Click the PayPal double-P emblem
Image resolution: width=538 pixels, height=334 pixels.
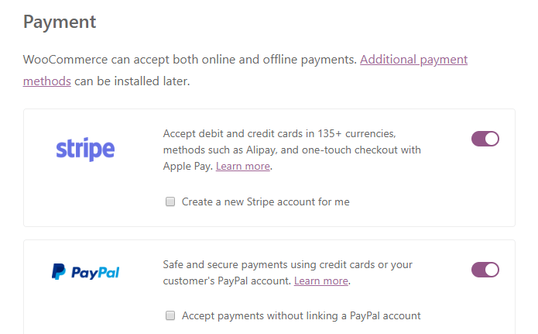(x=59, y=272)
